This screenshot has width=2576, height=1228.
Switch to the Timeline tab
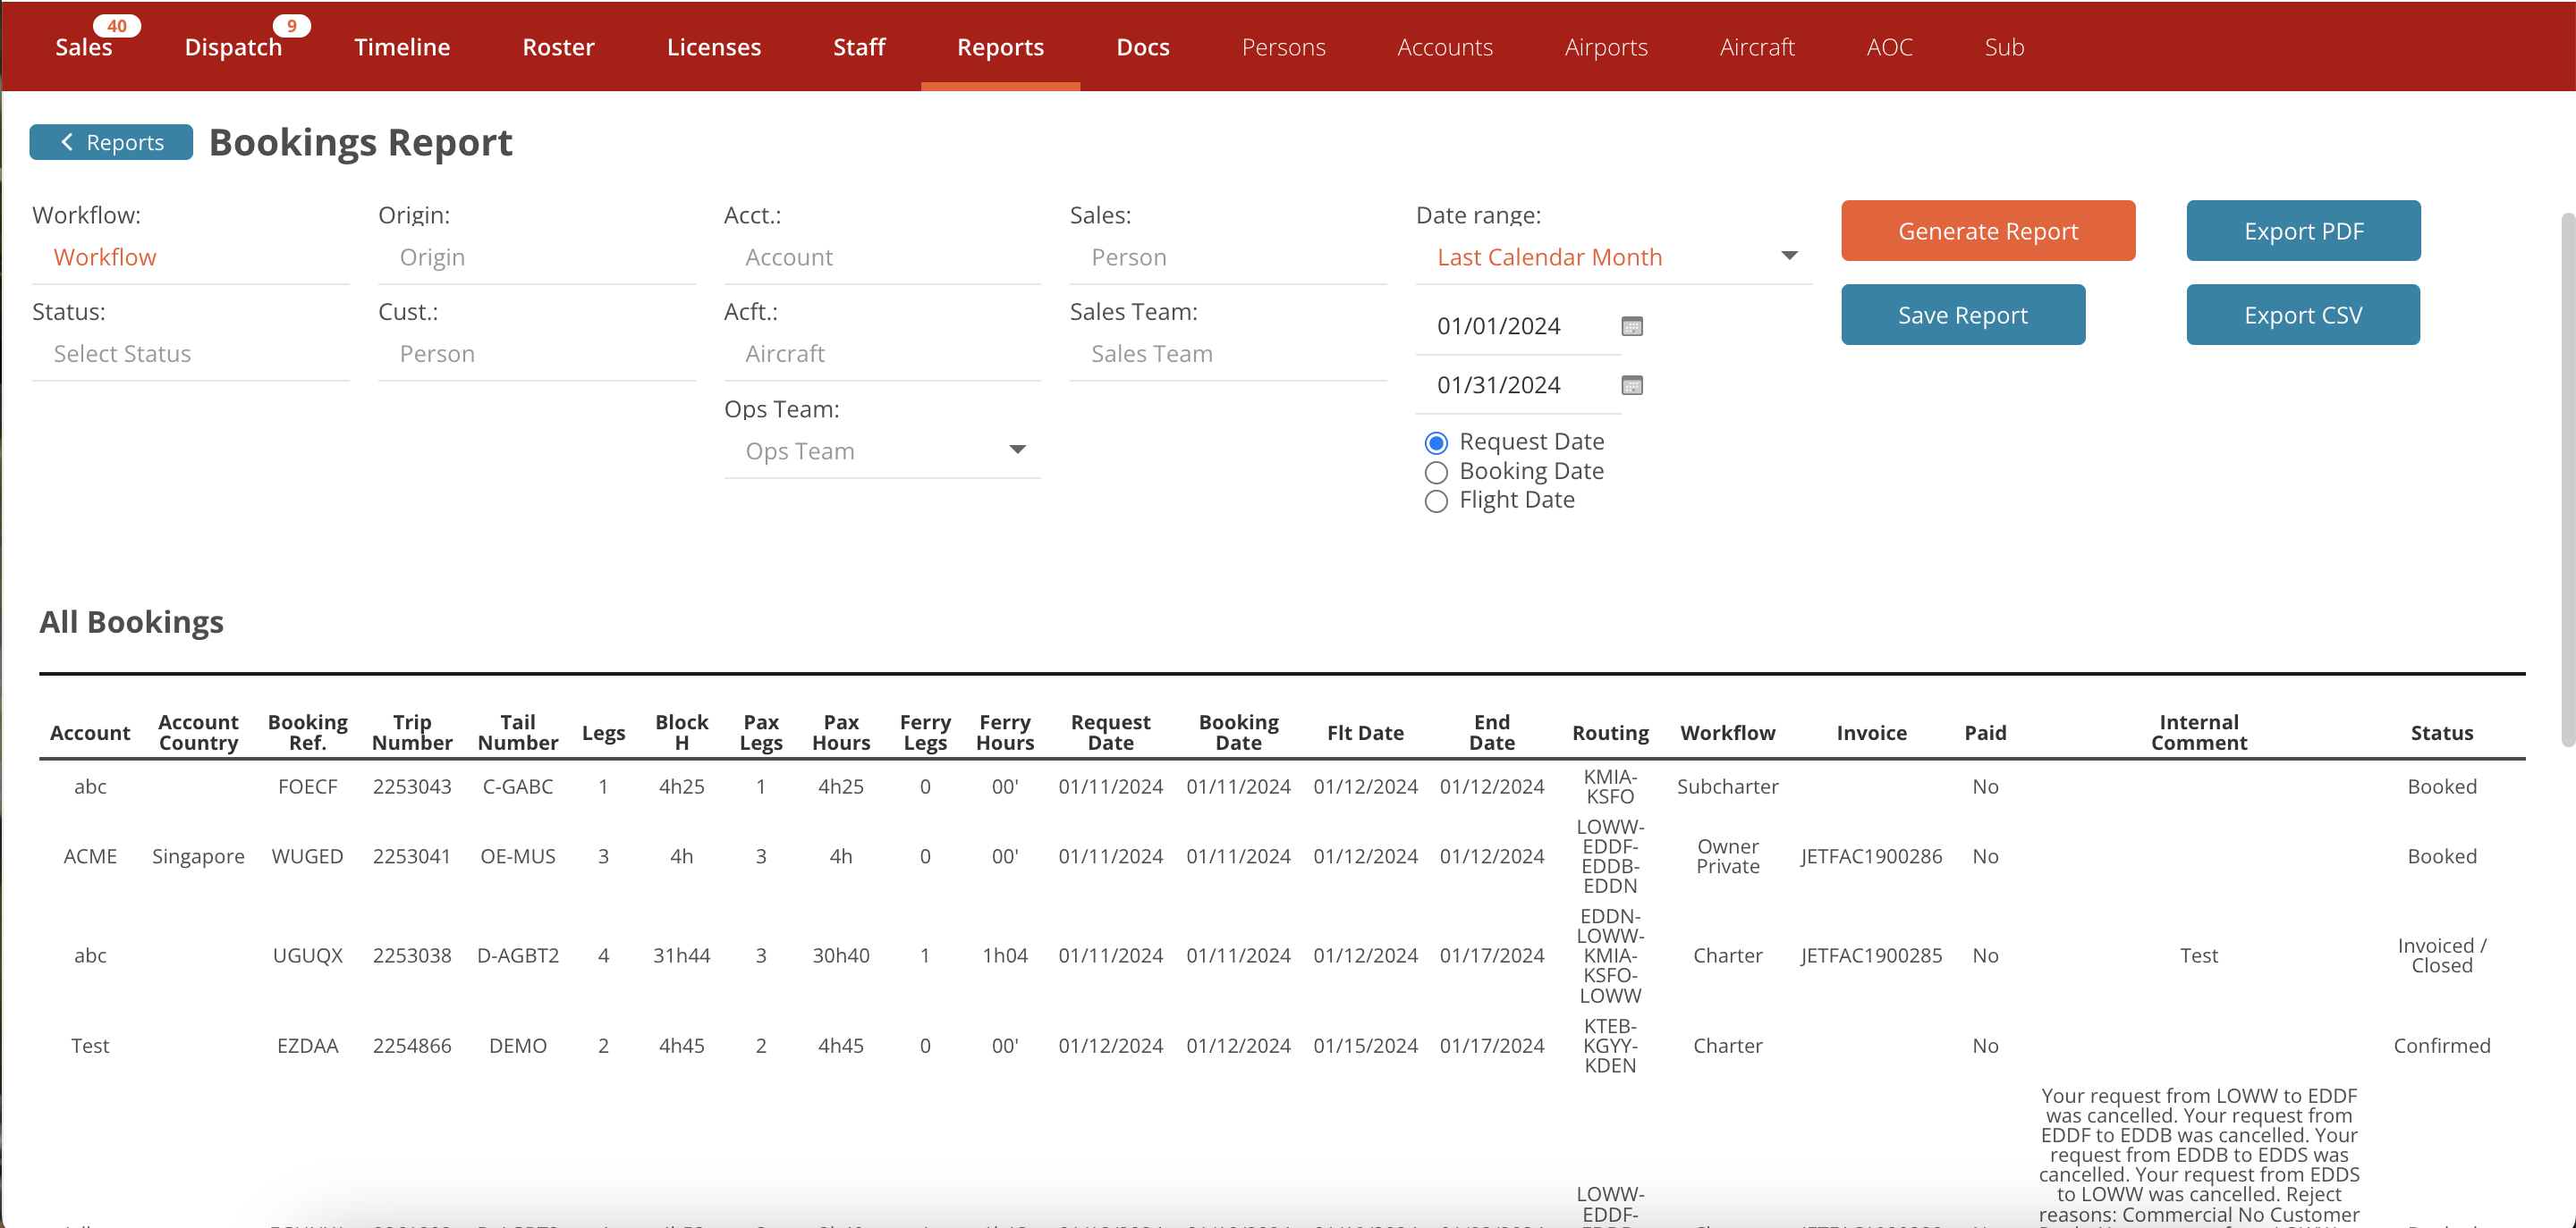tap(402, 47)
